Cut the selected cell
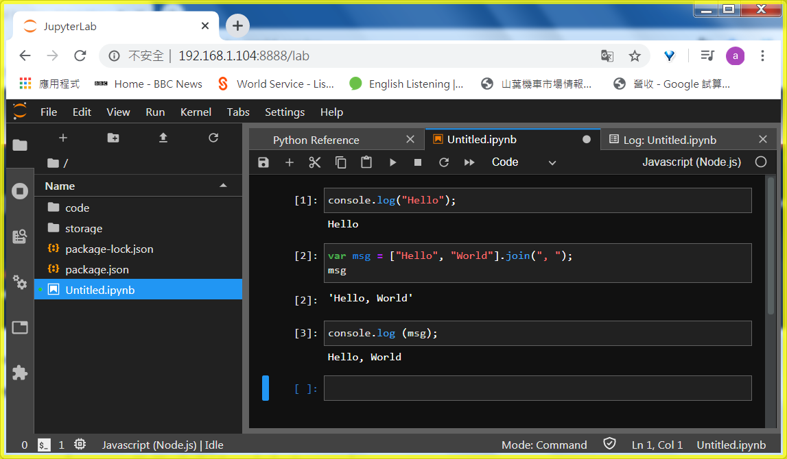787x459 pixels. pos(315,162)
